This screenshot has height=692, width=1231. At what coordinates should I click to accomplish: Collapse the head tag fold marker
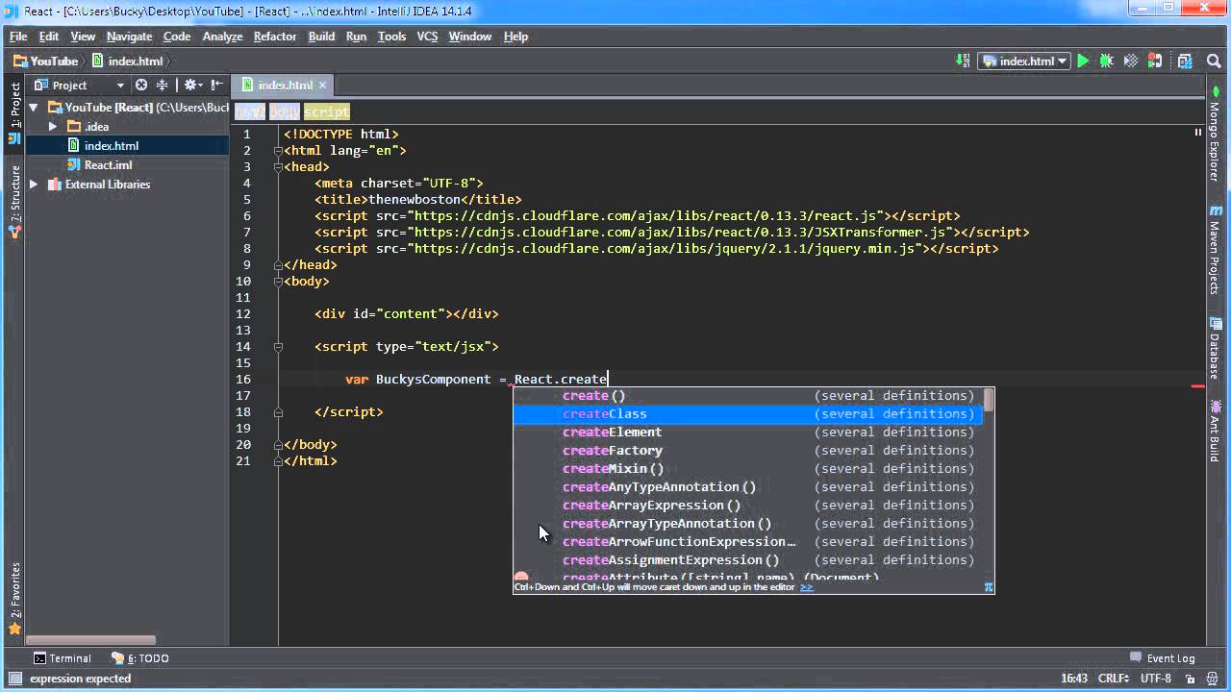coord(277,167)
